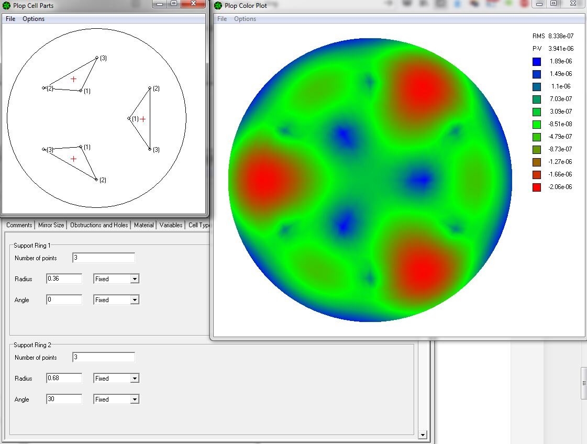This screenshot has height=444, width=587.
Task: Click the 7.03e-07 legend color swatch
Action: pyautogui.click(x=536, y=99)
